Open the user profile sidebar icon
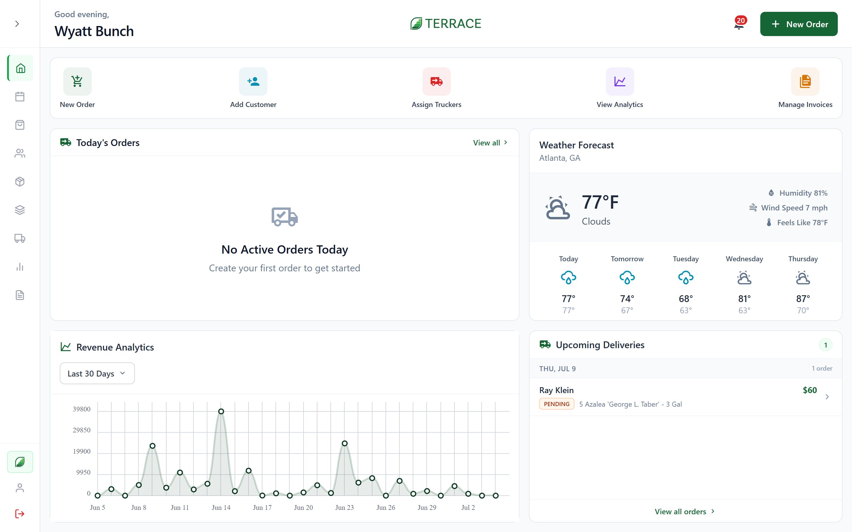 (20, 488)
